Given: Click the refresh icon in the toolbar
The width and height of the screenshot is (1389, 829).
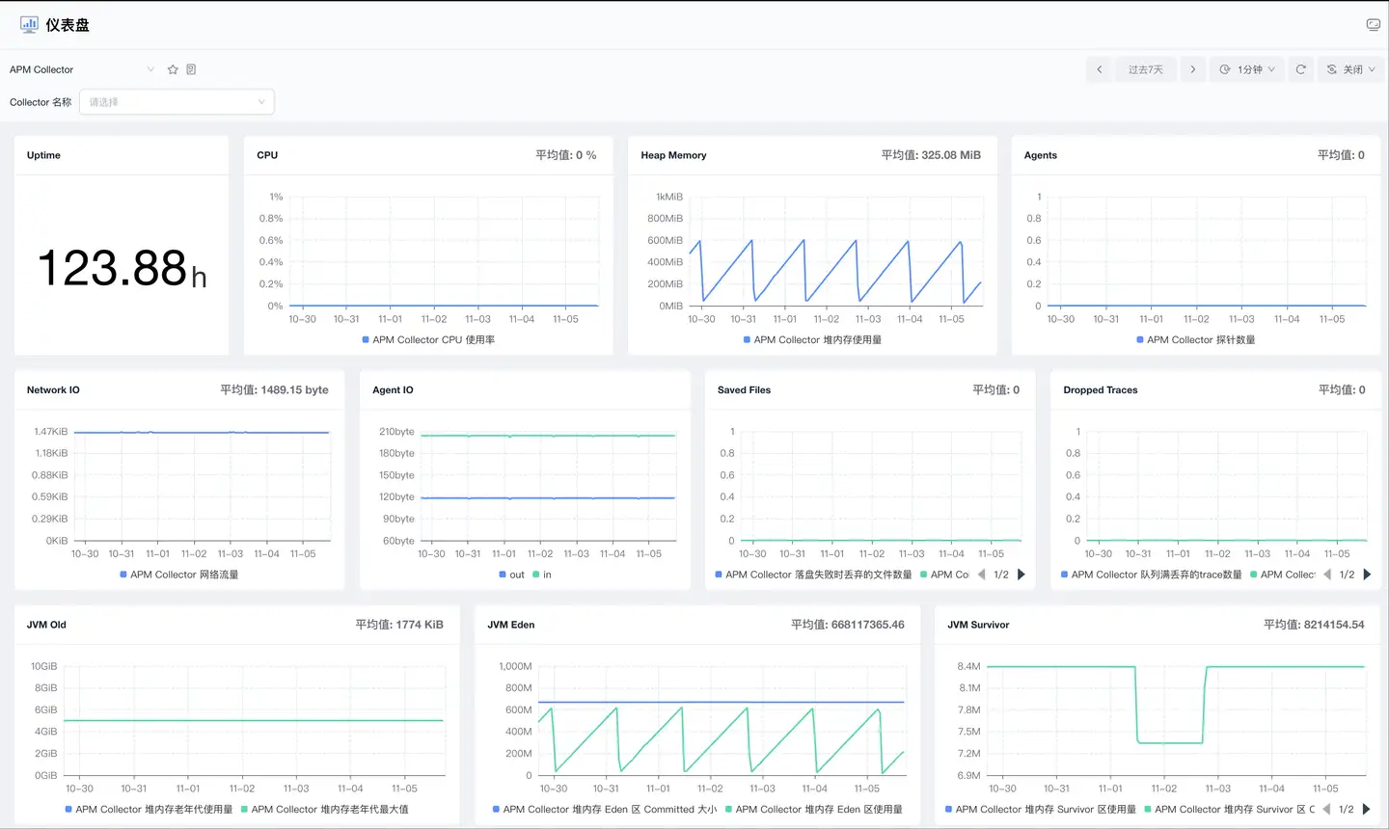Looking at the screenshot, I should click(x=1300, y=69).
